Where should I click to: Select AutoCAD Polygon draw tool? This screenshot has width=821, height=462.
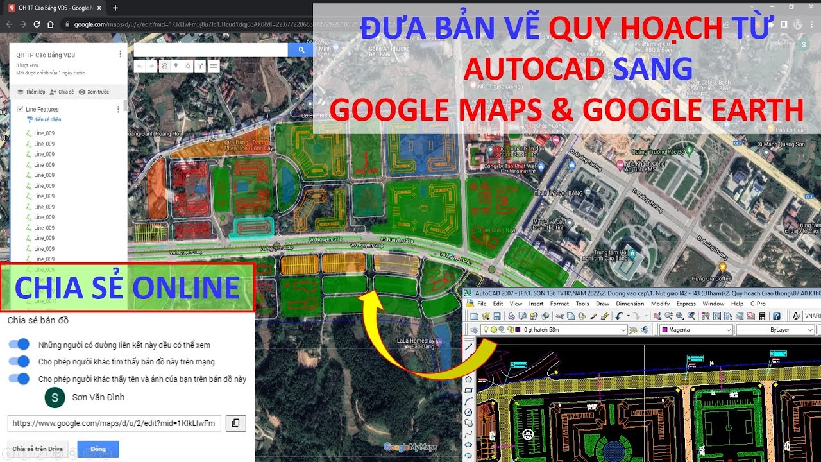[x=469, y=379]
